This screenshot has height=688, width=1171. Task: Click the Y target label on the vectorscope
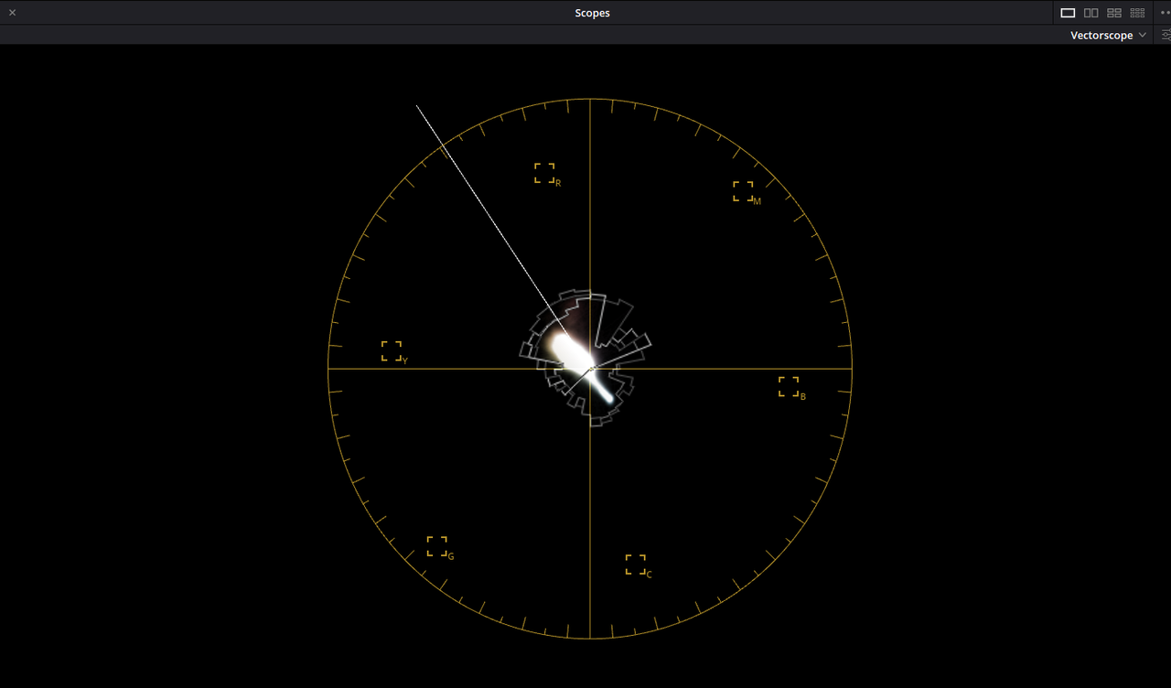tap(405, 360)
